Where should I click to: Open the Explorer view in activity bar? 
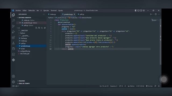coord(13,15)
